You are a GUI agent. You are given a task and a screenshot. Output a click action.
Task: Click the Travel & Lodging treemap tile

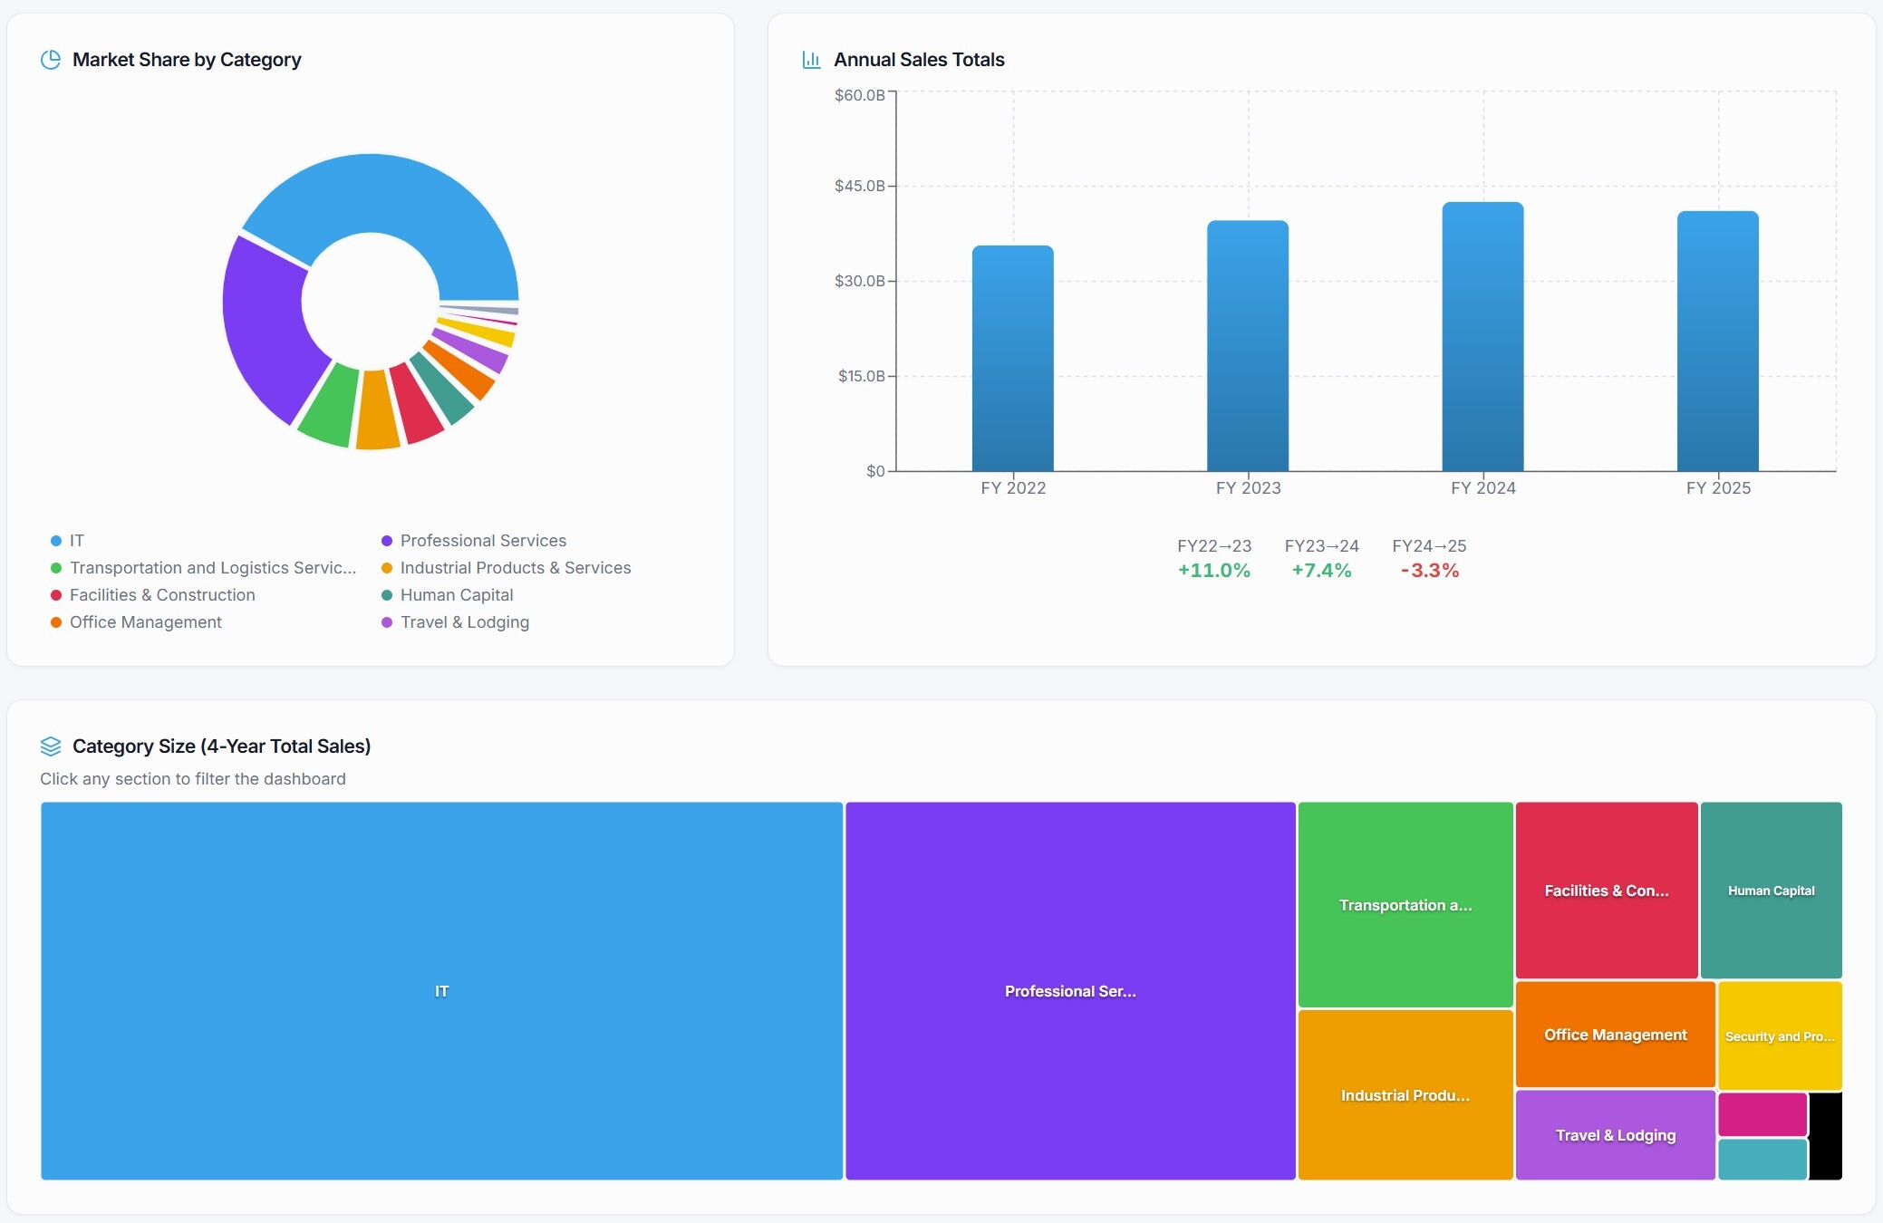1615,1134
